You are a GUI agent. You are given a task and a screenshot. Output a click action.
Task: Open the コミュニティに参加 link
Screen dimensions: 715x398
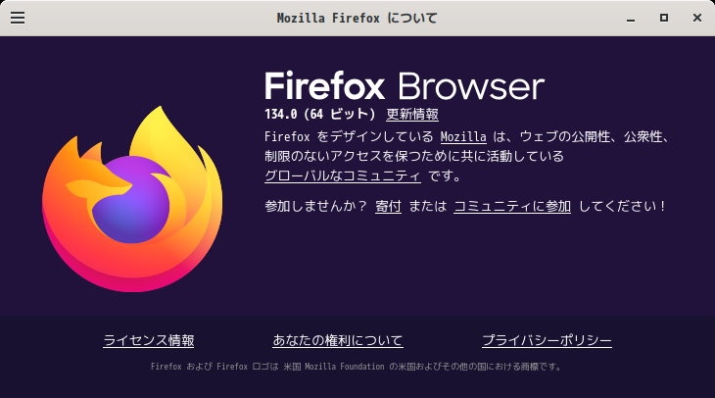512,206
